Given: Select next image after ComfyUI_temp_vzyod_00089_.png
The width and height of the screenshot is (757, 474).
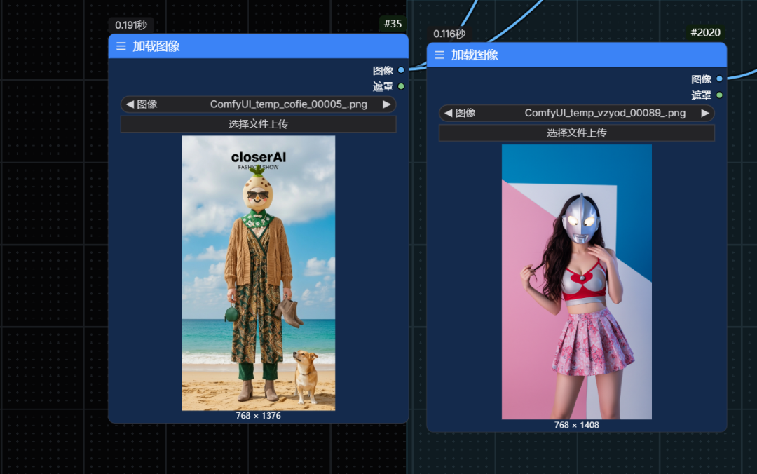Looking at the screenshot, I should point(705,113).
